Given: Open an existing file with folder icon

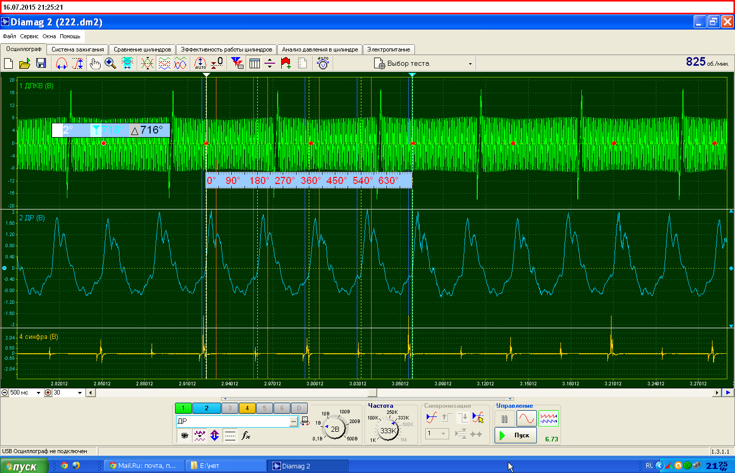Looking at the screenshot, I should click(x=24, y=63).
